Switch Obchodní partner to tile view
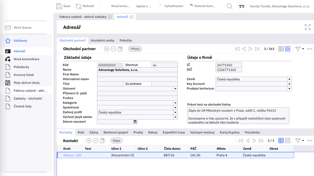Image resolution: width=314 pixels, height=176 pixels. [288, 49]
